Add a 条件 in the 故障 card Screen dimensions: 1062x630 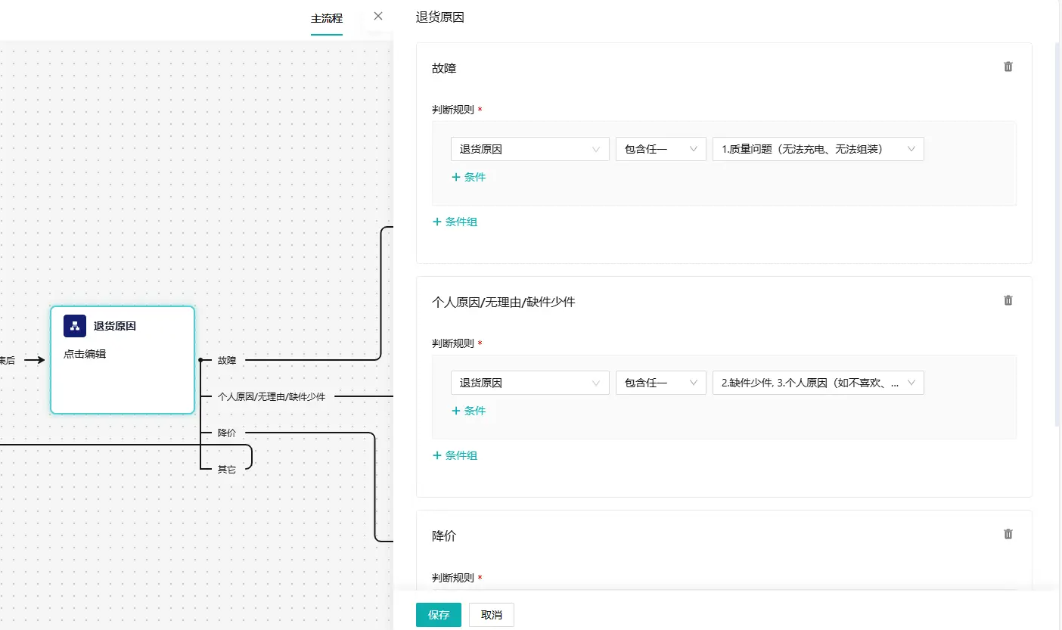[468, 177]
